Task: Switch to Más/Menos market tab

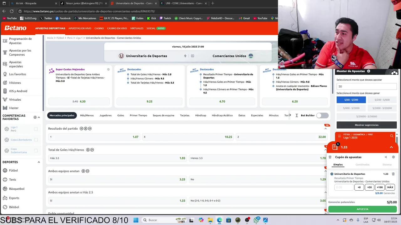Action: click(x=87, y=115)
